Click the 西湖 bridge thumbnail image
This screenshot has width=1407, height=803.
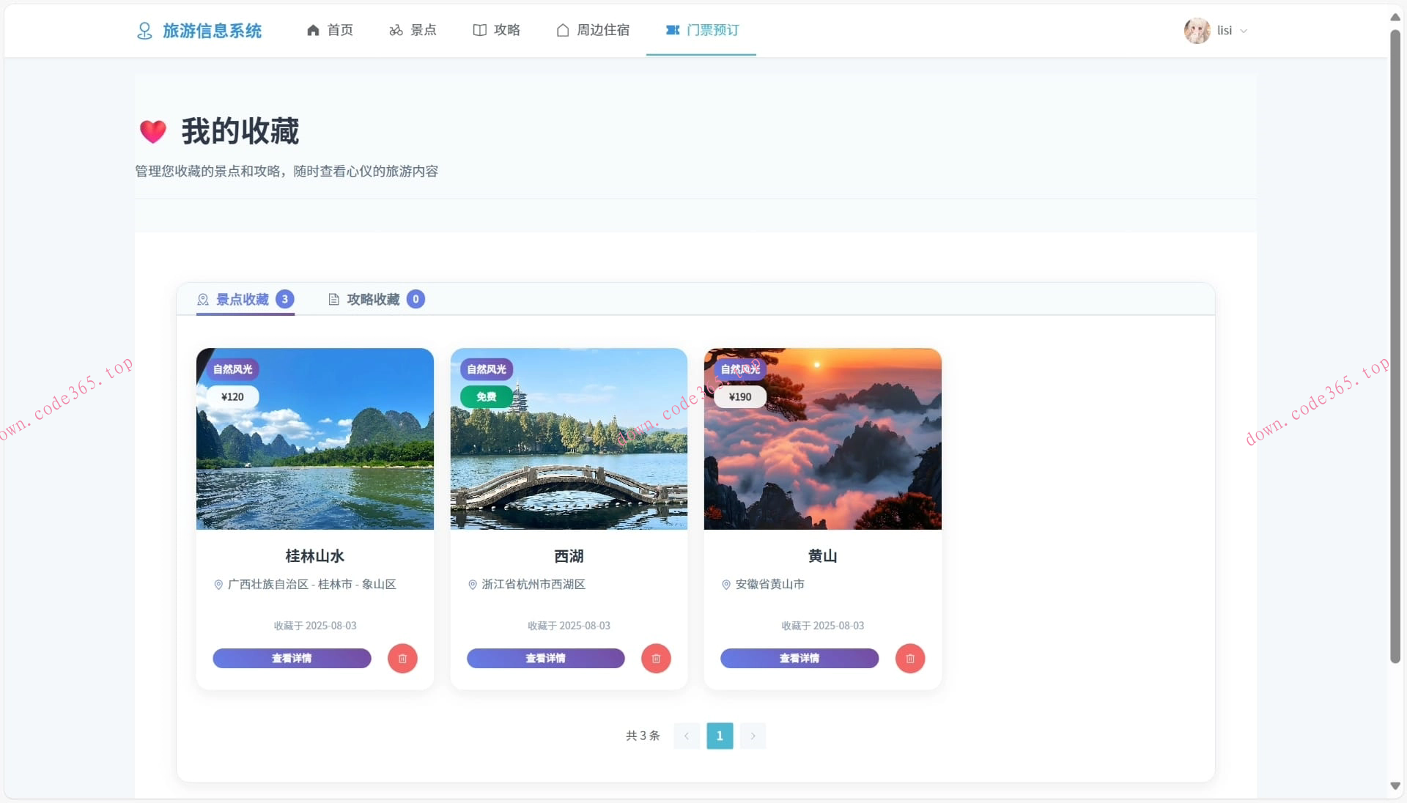[569, 439]
